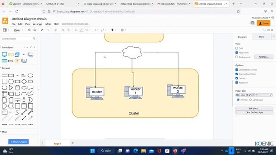Open File Explorer from taskbar
Screen dimensions: 276x155
point(144,151)
